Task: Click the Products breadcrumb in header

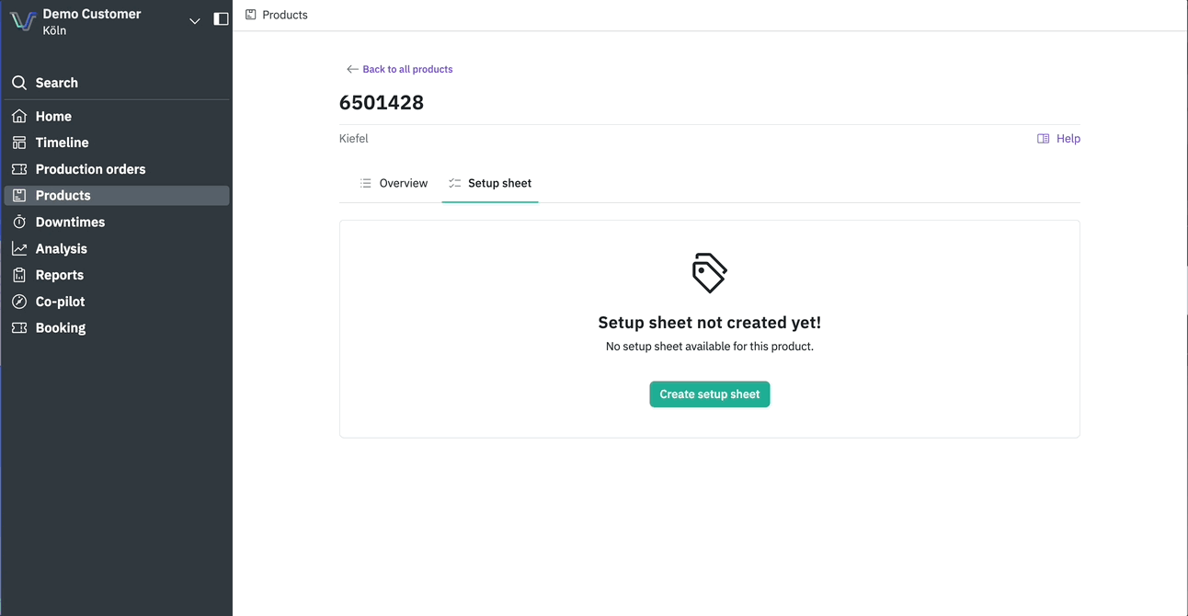Action: coord(284,15)
